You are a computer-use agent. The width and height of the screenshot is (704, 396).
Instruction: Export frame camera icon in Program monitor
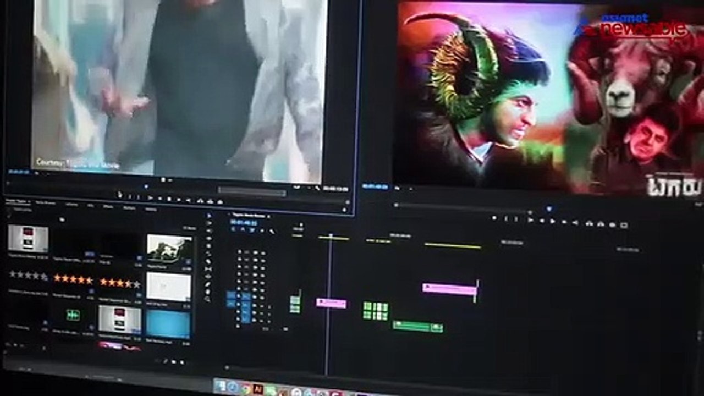coord(612,224)
